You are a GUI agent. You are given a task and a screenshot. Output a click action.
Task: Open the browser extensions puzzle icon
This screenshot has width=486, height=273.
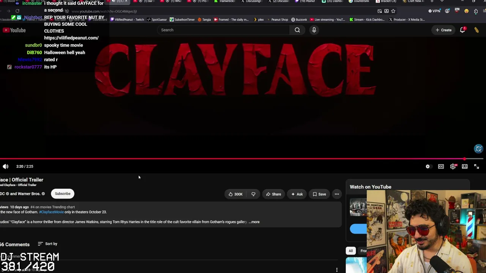click(476, 11)
